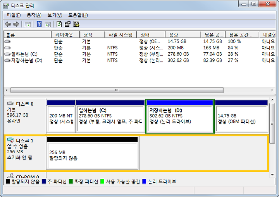The image size is (279, 197).
Task: Click the dark blue 주 파티션 legend swatch
Action: (44, 182)
